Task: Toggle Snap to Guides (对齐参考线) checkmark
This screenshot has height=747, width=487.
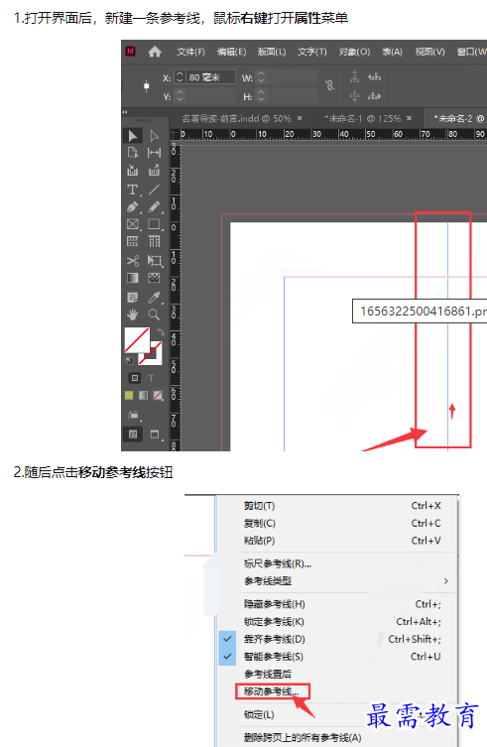Action: 228,639
